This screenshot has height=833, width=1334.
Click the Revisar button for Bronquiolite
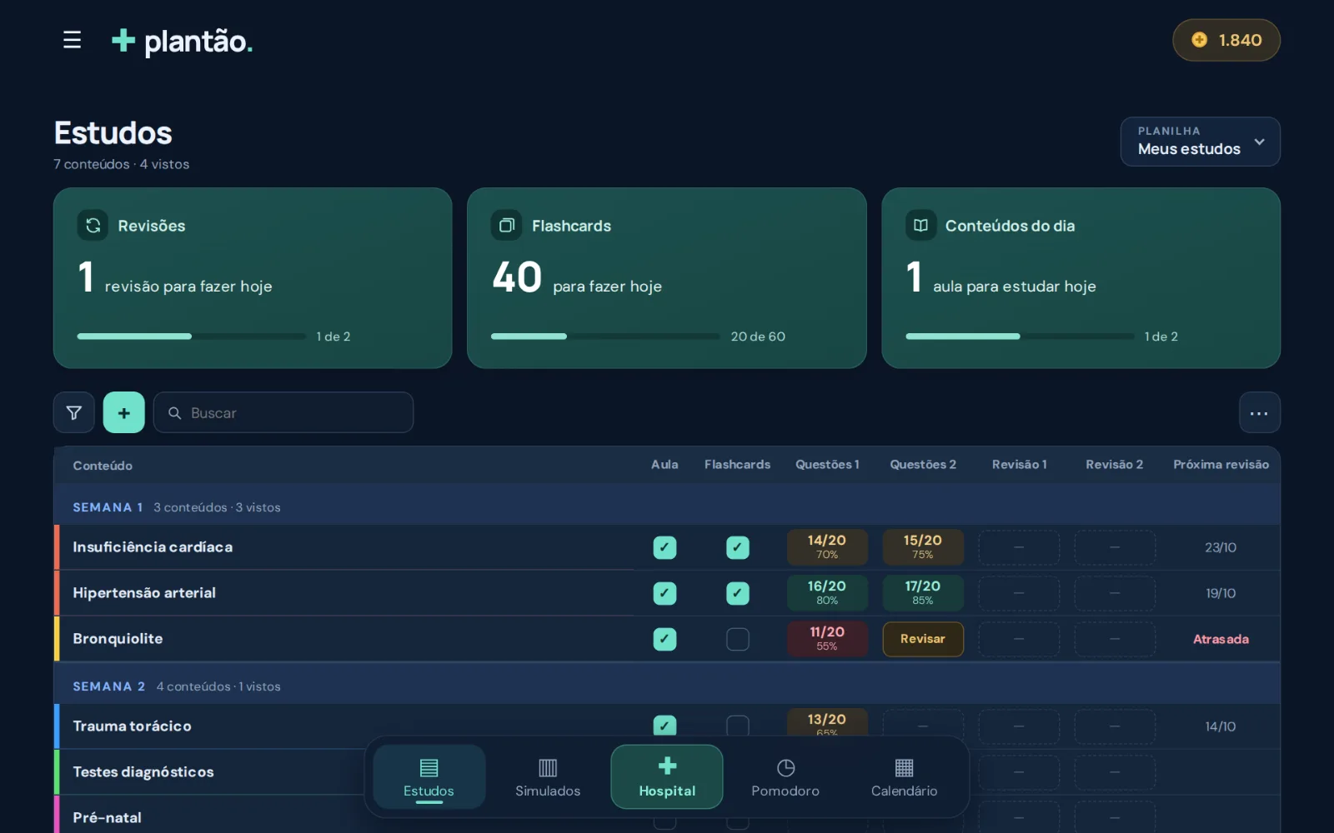pyautogui.click(x=923, y=639)
